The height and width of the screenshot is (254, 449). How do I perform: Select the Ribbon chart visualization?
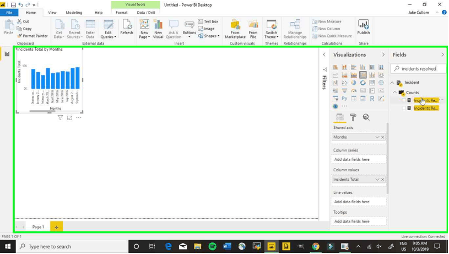[381, 75]
